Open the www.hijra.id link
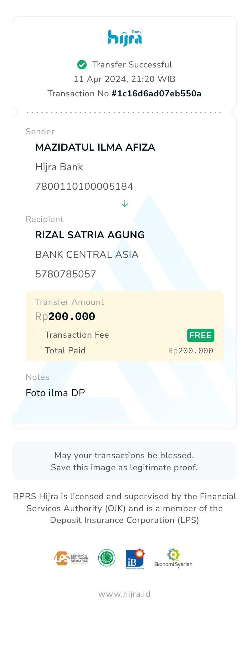The width and height of the screenshot is (249, 651). [124, 594]
